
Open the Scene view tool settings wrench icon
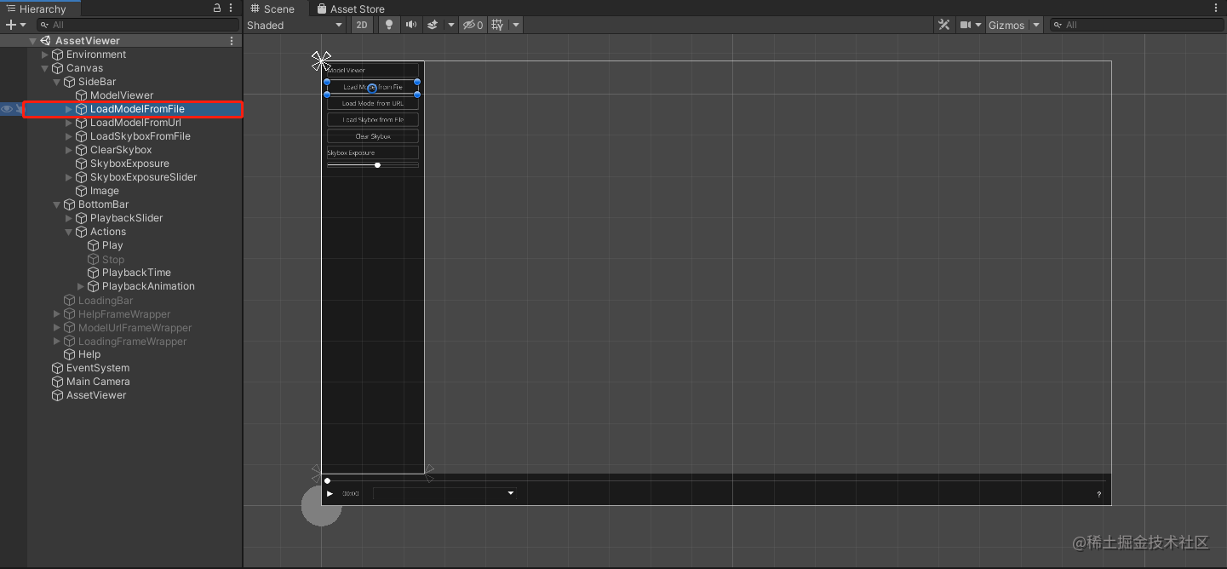(944, 25)
